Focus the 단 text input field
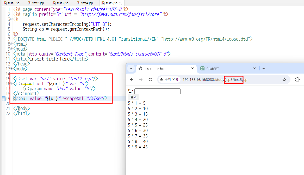This screenshot has width=304, height=175. tap(157, 91)
